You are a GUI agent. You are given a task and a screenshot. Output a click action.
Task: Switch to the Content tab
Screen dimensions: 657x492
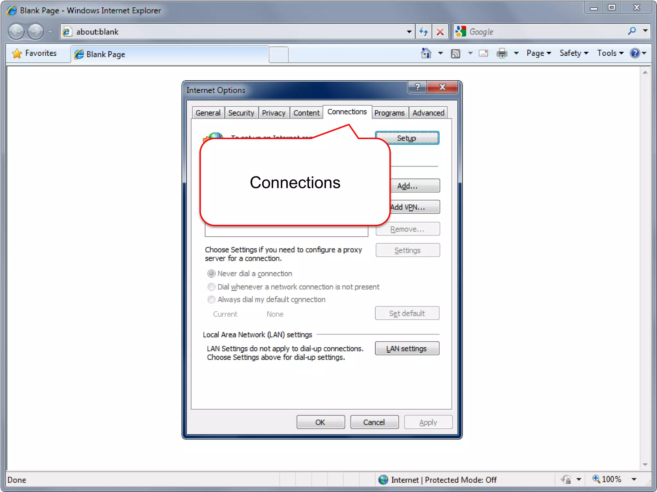tap(306, 113)
